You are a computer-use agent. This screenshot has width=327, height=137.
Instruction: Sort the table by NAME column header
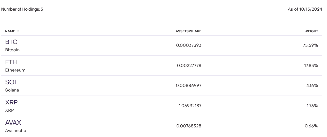coord(10,31)
